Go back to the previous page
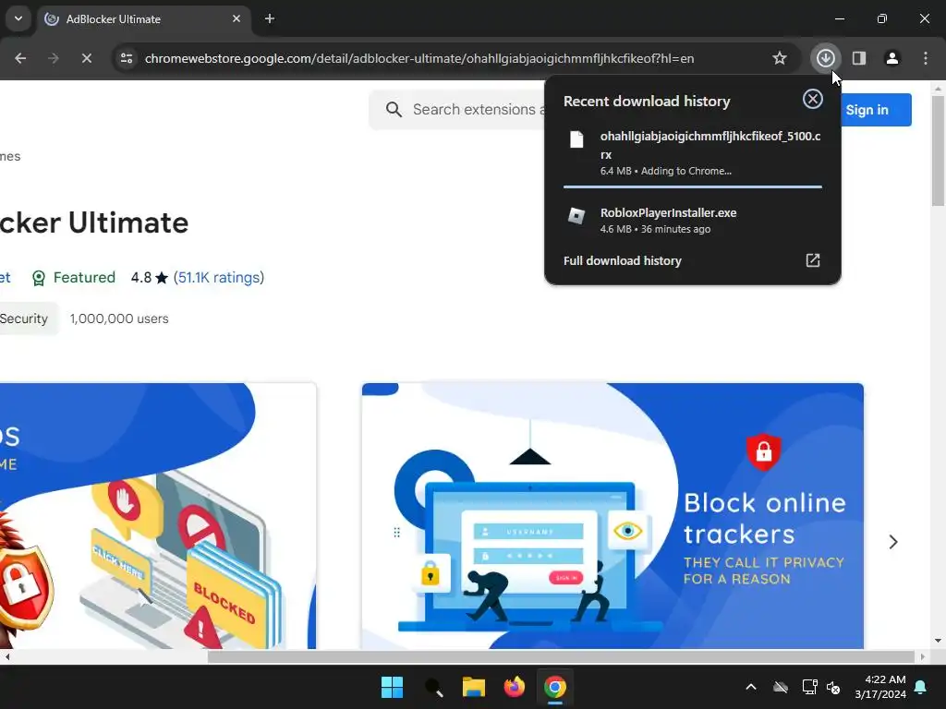Screen dimensions: 946x709 (x=20, y=58)
